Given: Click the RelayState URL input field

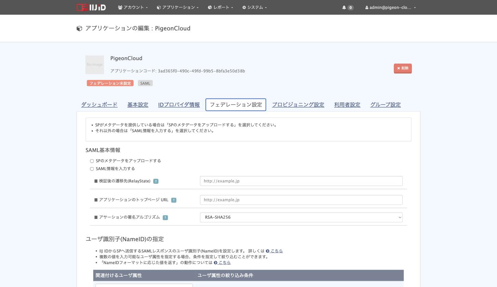Looking at the screenshot, I should (x=301, y=181).
